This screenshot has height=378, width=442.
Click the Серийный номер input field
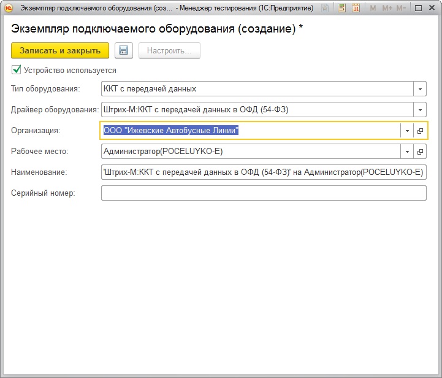(x=263, y=193)
